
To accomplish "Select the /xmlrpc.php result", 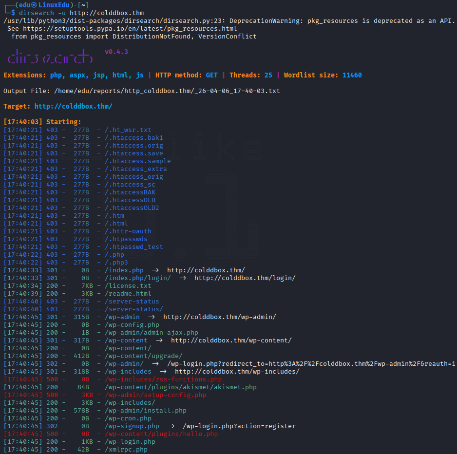I will [126, 449].
